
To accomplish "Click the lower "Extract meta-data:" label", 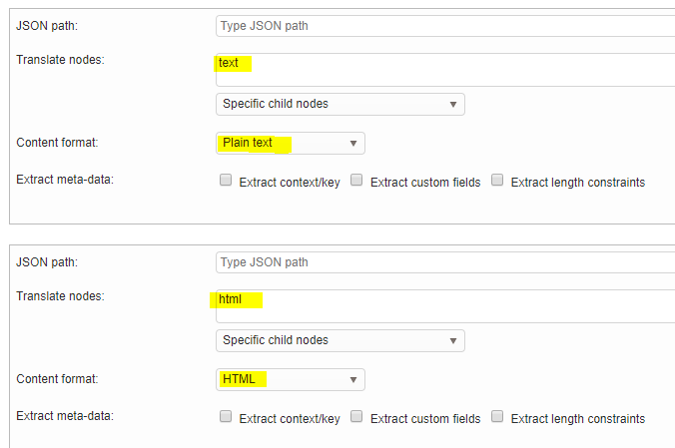I will [x=65, y=416].
